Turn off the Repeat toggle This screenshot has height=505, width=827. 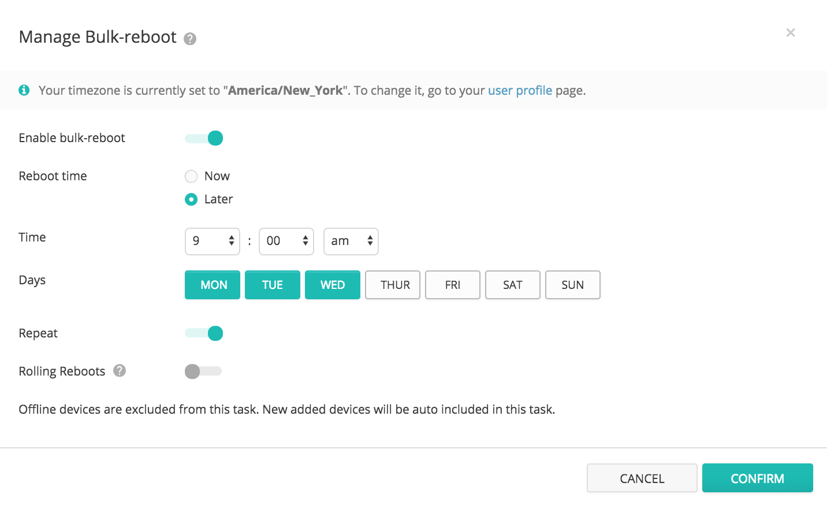[x=204, y=333]
